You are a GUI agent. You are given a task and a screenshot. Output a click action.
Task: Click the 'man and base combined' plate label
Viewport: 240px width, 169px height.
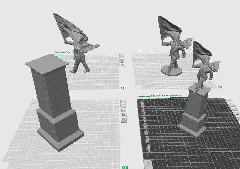click(x=158, y=96)
